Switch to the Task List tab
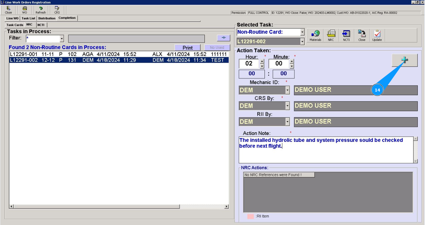 pyautogui.click(x=28, y=18)
